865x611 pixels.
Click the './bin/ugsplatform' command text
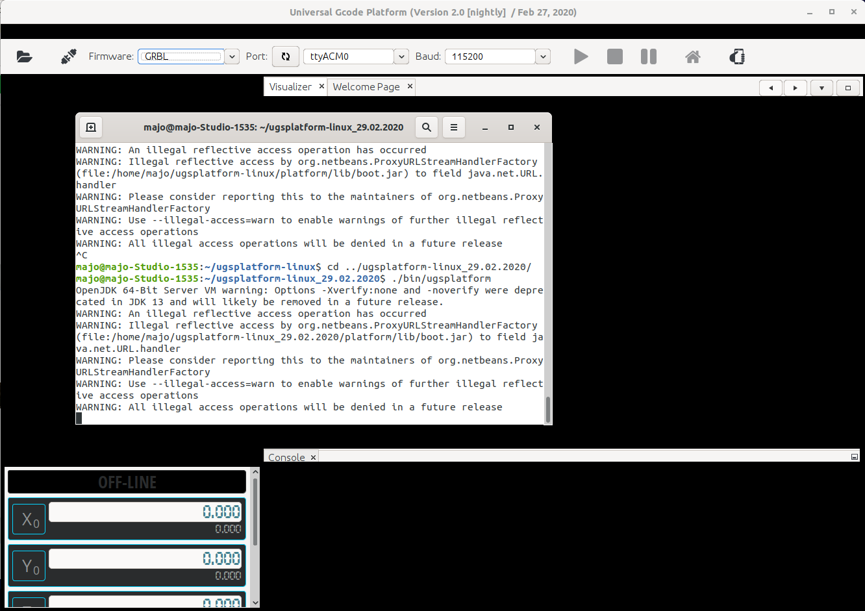pos(441,279)
